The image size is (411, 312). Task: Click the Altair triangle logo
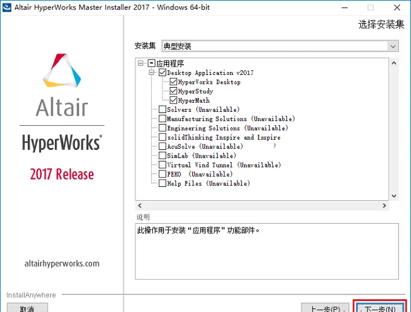coord(62,70)
